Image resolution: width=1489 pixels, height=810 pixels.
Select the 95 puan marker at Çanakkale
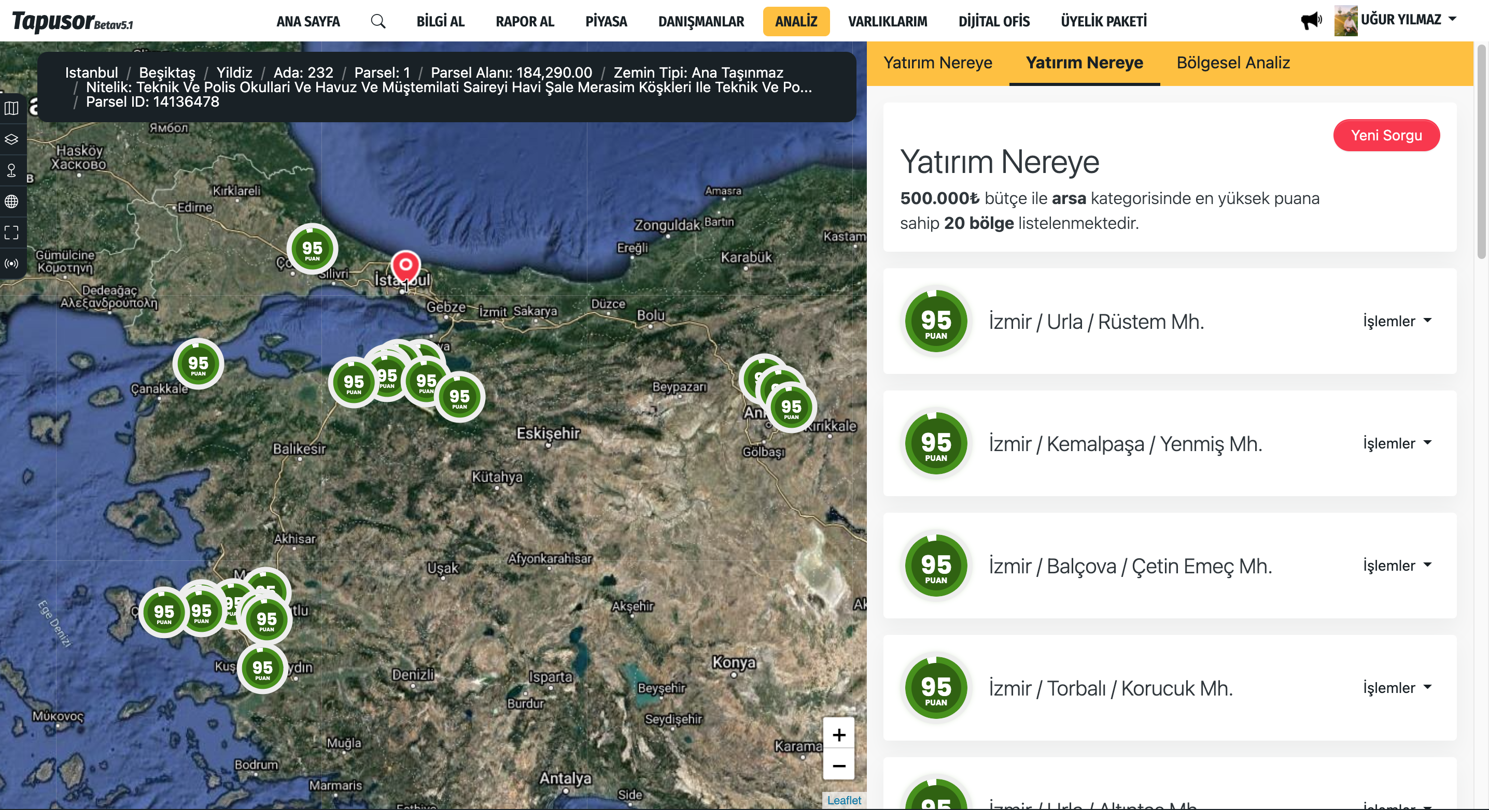click(x=198, y=364)
